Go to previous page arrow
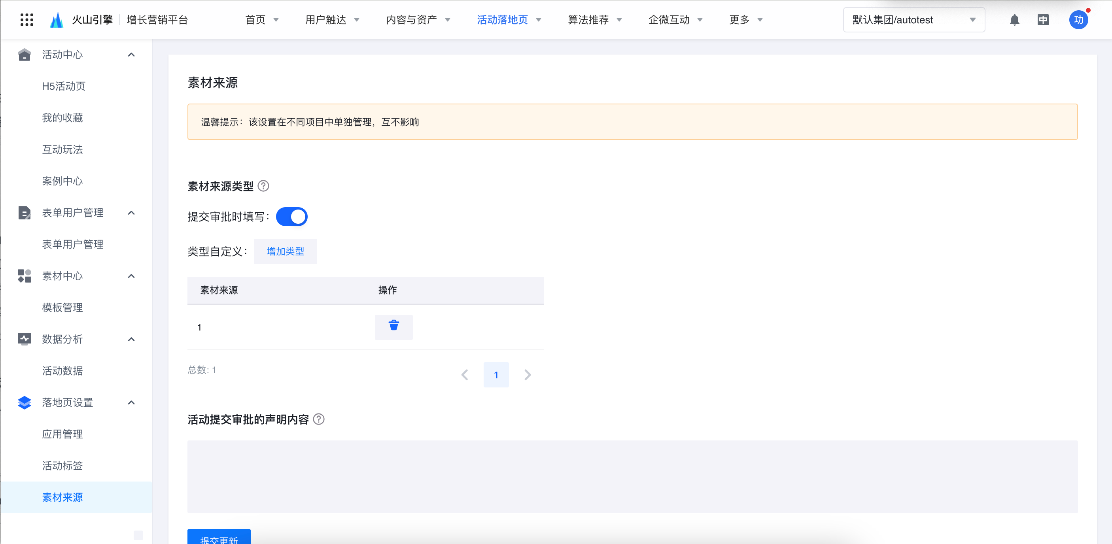1112x544 pixels. point(465,375)
